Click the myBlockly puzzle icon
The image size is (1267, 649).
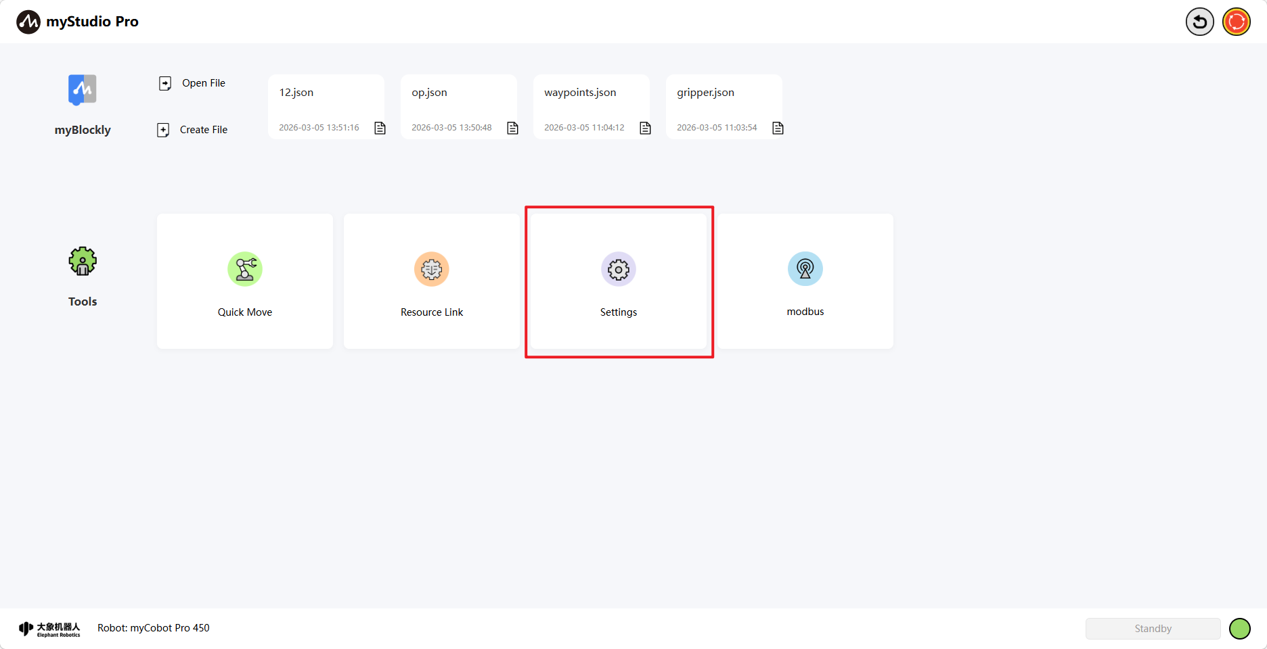83,90
